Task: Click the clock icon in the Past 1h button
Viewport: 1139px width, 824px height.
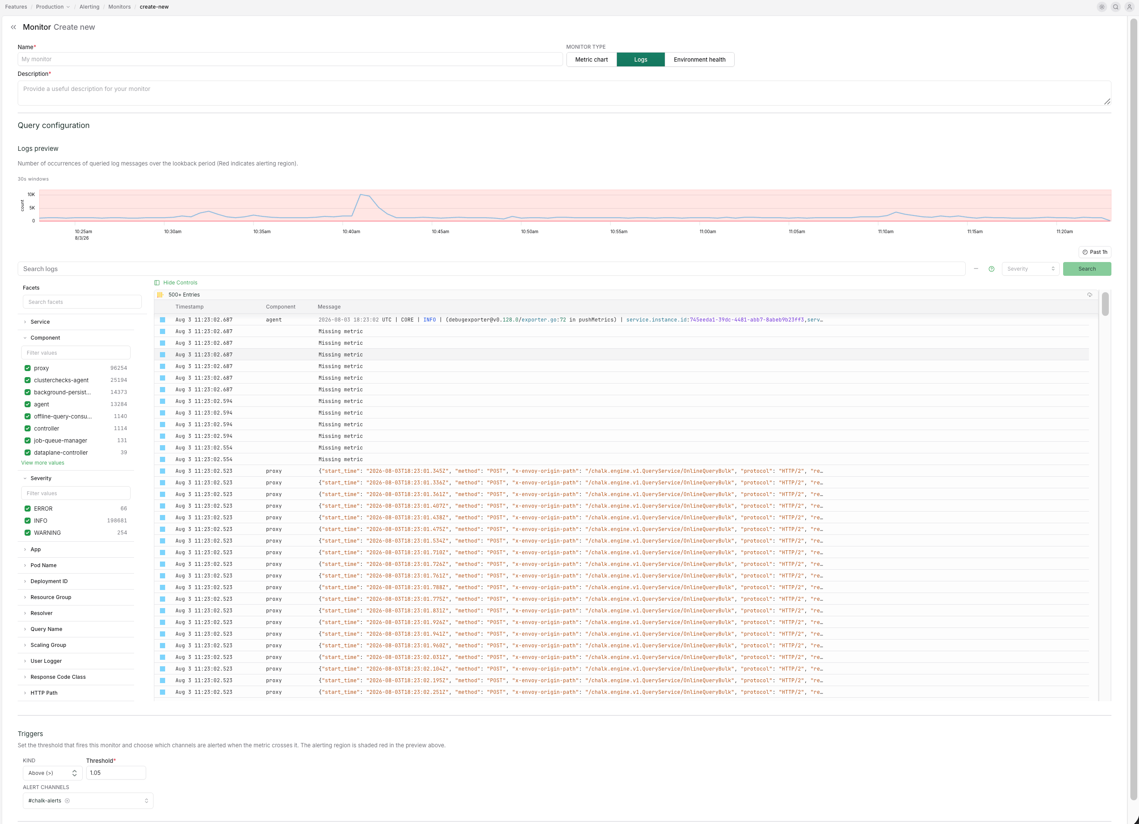Action: [x=1085, y=253]
